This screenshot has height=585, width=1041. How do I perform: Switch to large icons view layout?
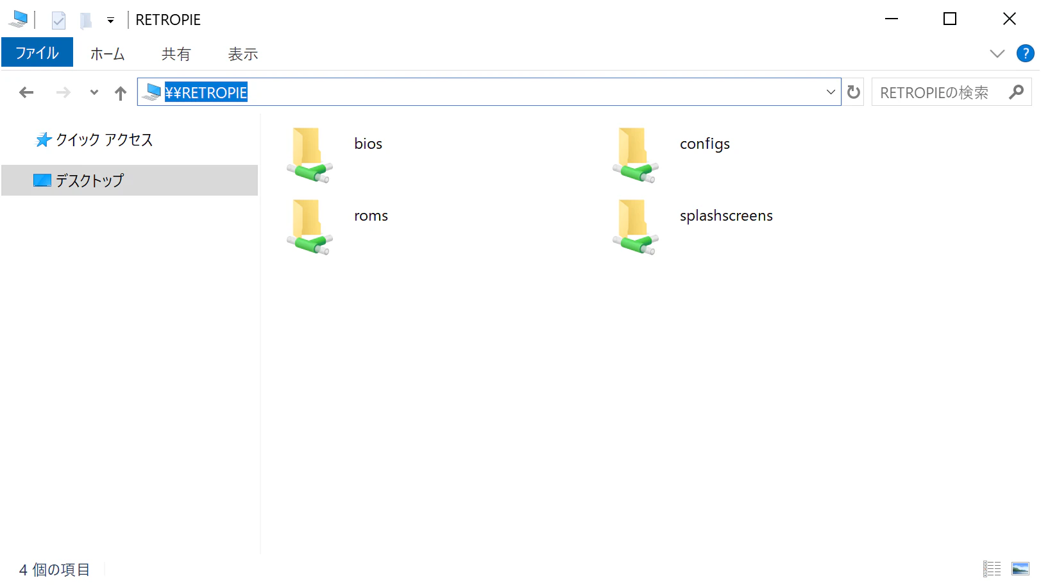point(1020,568)
